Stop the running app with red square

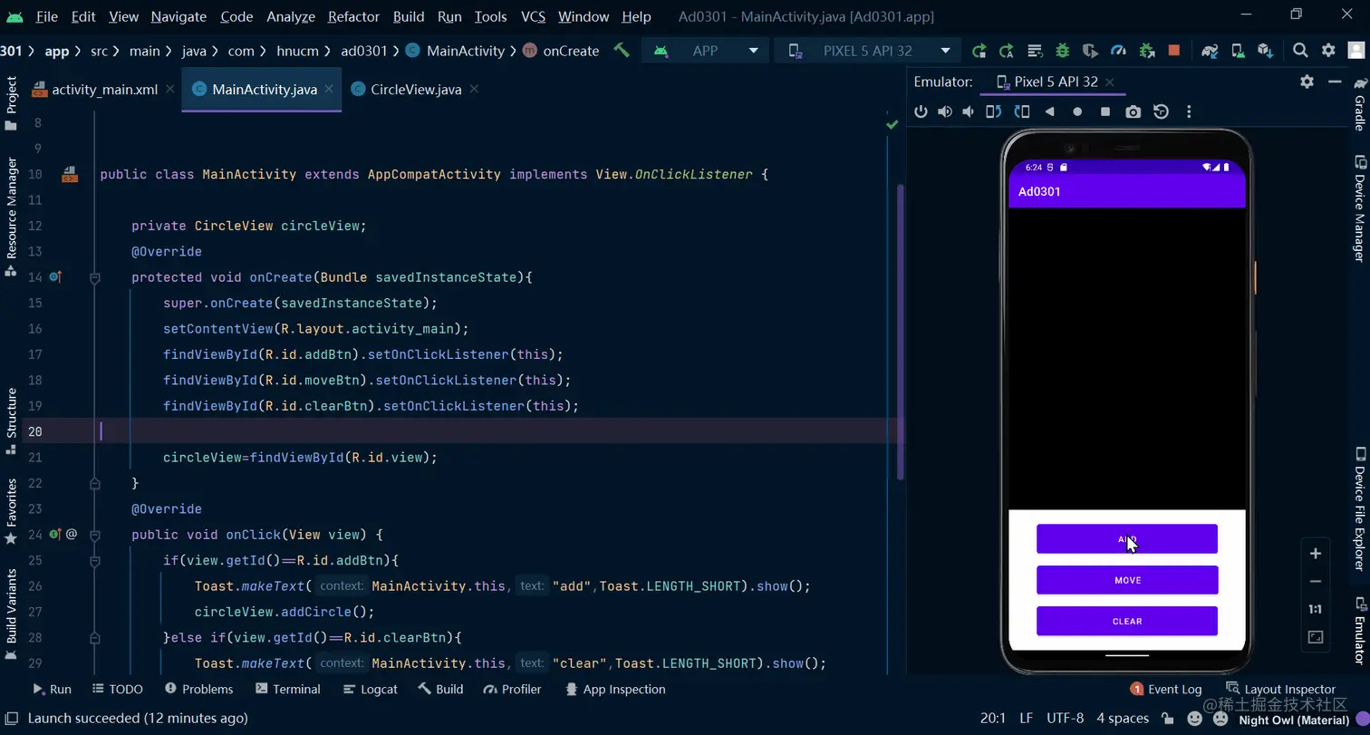click(1174, 51)
